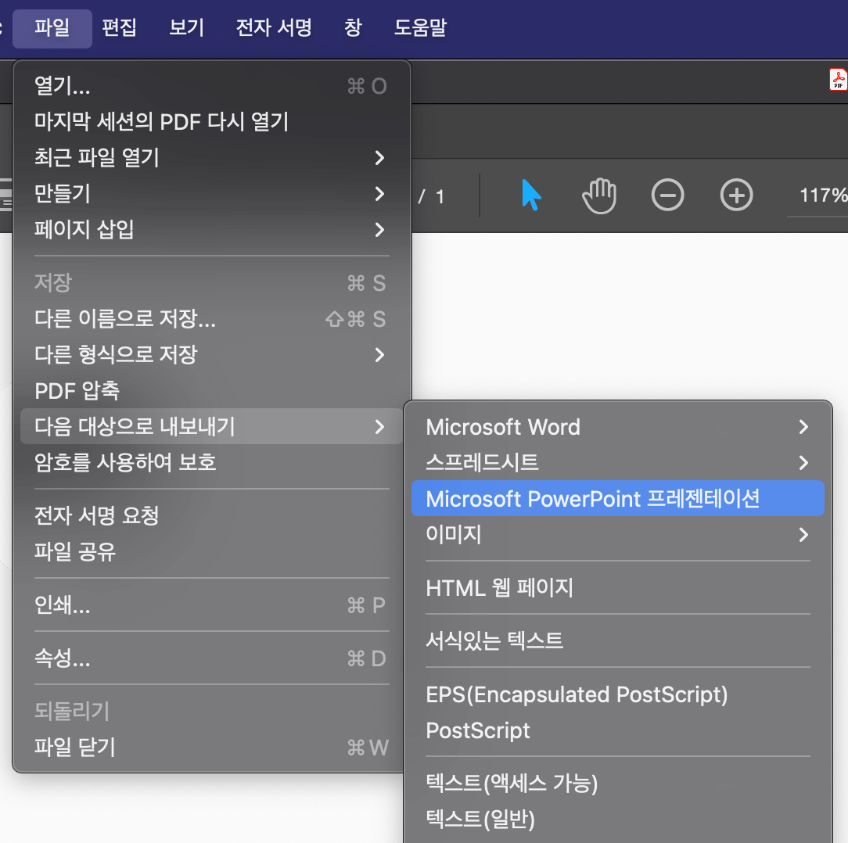Select 마지막 세션의 PDF 다시 열기
This screenshot has width=848, height=843.
pyautogui.click(x=211, y=122)
